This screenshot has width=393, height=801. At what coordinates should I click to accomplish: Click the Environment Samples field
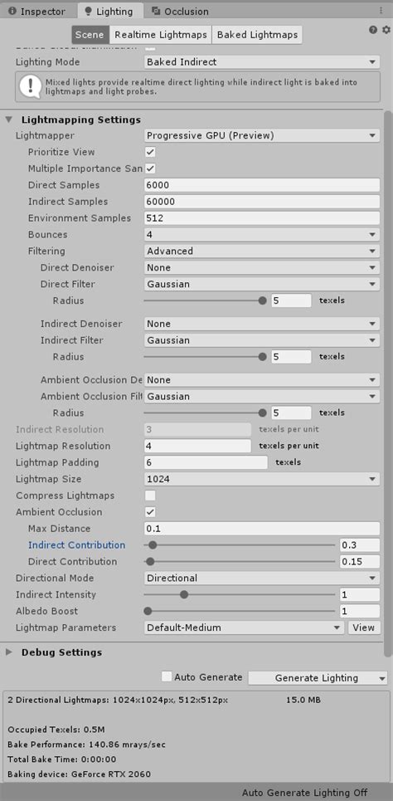click(262, 218)
